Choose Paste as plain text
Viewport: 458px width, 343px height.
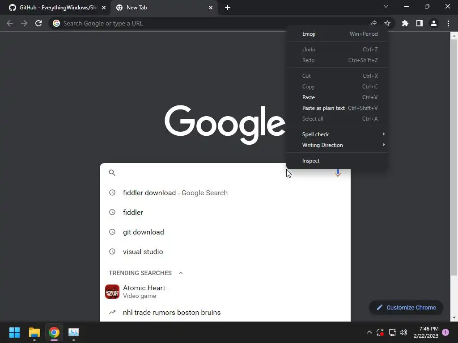(x=337, y=108)
